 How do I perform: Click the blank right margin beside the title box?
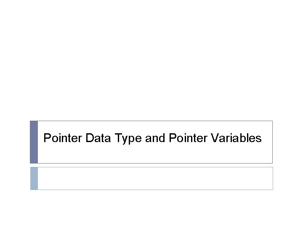pyautogui.click(x=288, y=142)
